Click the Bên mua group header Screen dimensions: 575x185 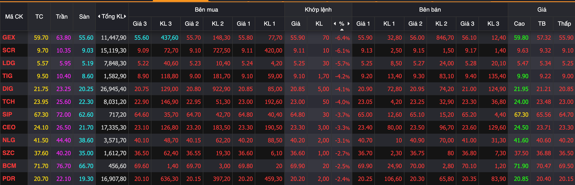206,9
